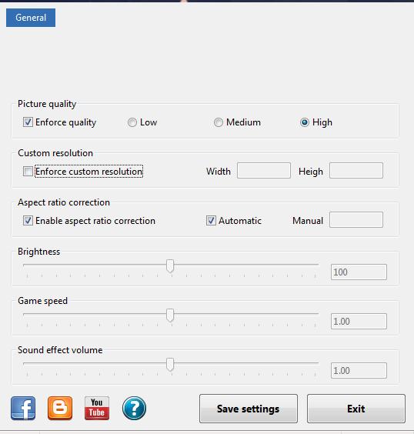Open the Facebook icon link
414x434 pixels.
tap(23, 409)
